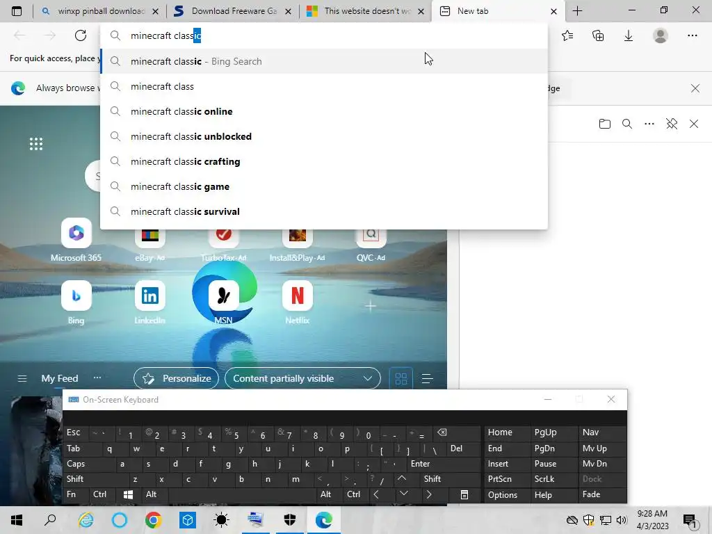
Task: Launch Google Chrome from taskbar
Action: 154,520
